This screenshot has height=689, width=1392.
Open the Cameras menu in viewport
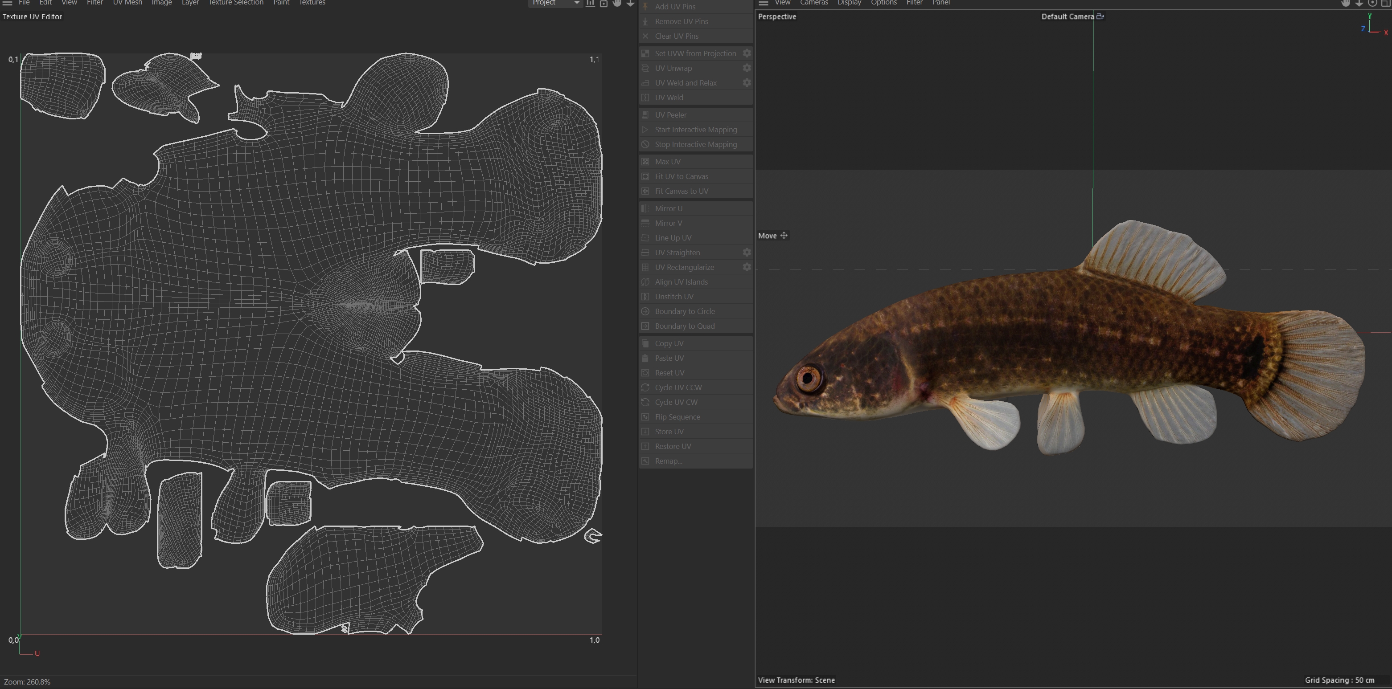point(814,3)
